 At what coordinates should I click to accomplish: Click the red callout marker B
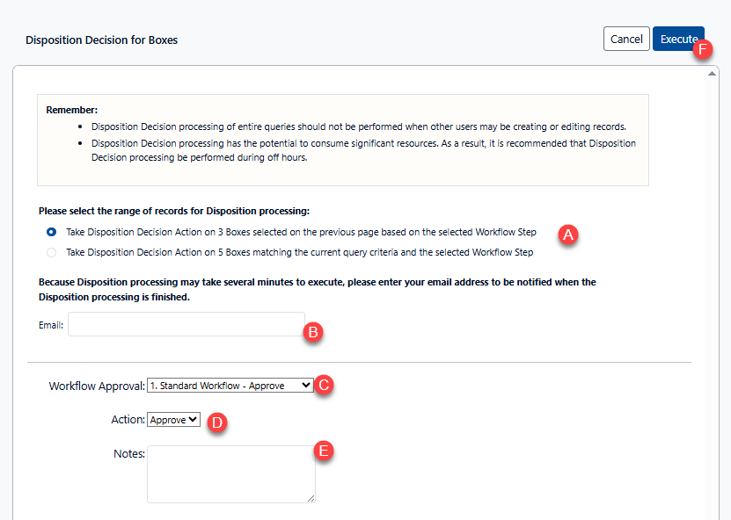coord(312,333)
